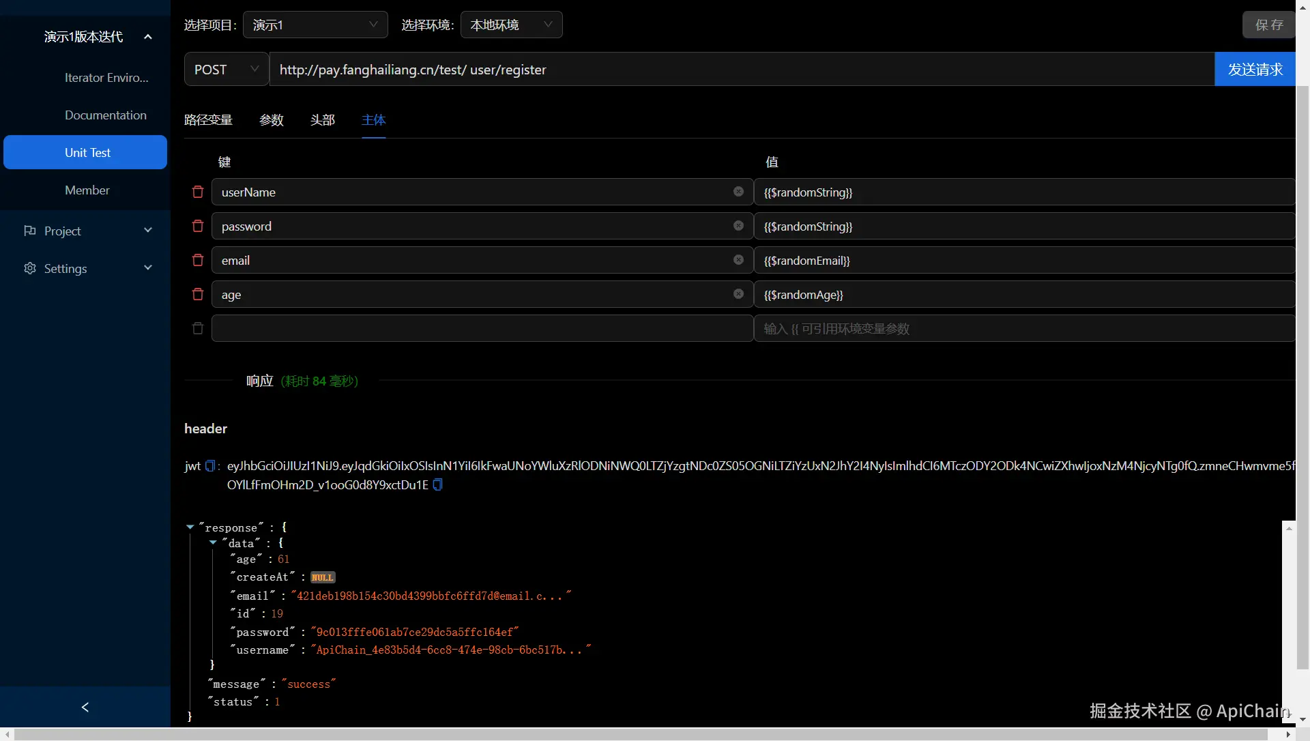Collapse the response JSON node
This screenshot has height=741, width=1310.
click(190, 527)
